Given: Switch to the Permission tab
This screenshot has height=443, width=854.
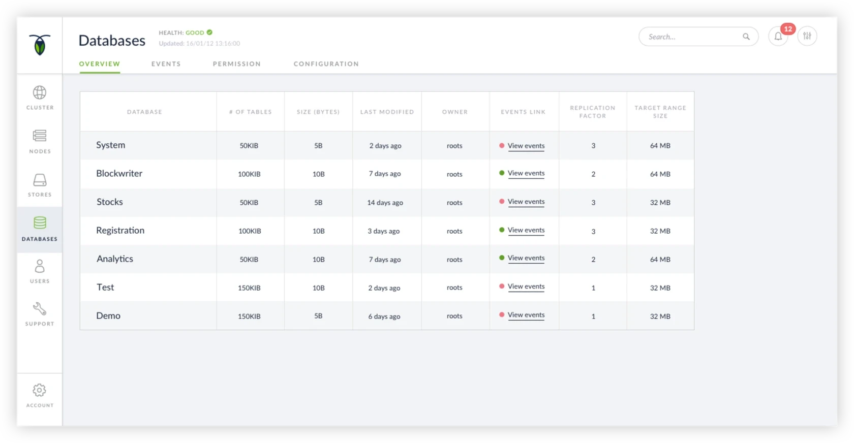Looking at the screenshot, I should pyautogui.click(x=237, y=64).
